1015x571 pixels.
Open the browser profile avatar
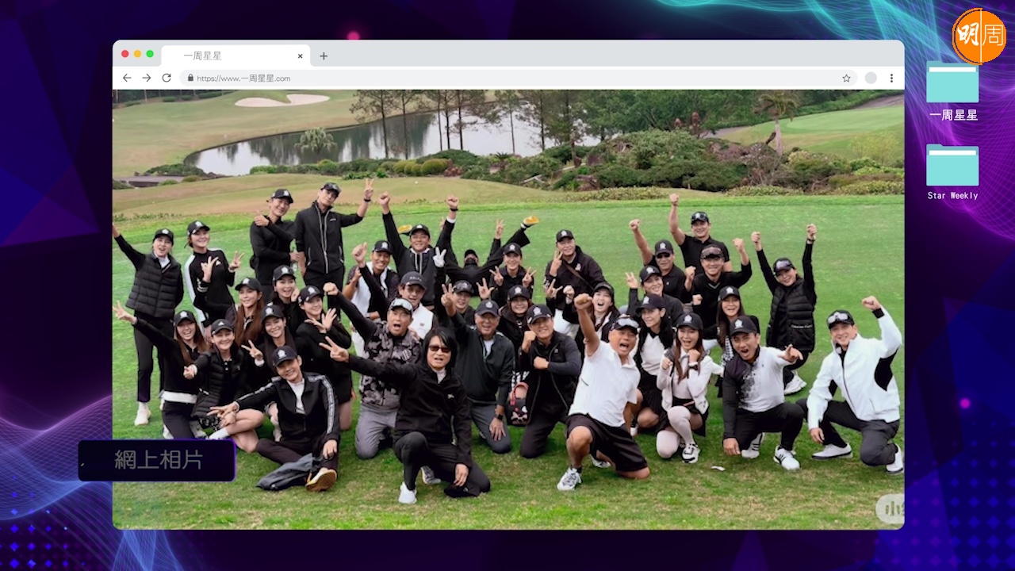871,78
